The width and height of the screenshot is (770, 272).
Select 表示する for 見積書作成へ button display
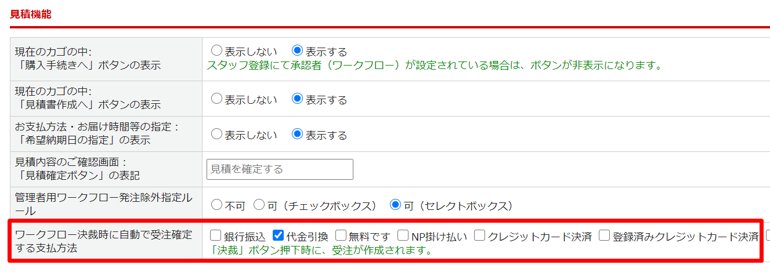298,99
